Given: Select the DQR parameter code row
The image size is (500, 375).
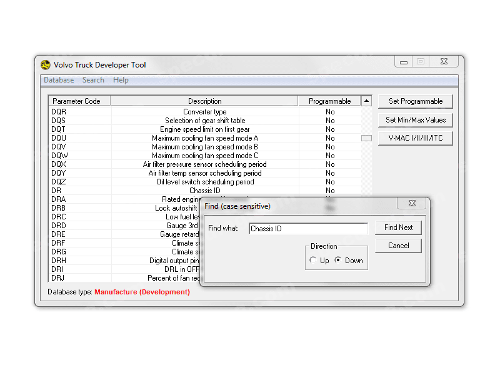Looking at the screenshot, I should click(59, 112).
